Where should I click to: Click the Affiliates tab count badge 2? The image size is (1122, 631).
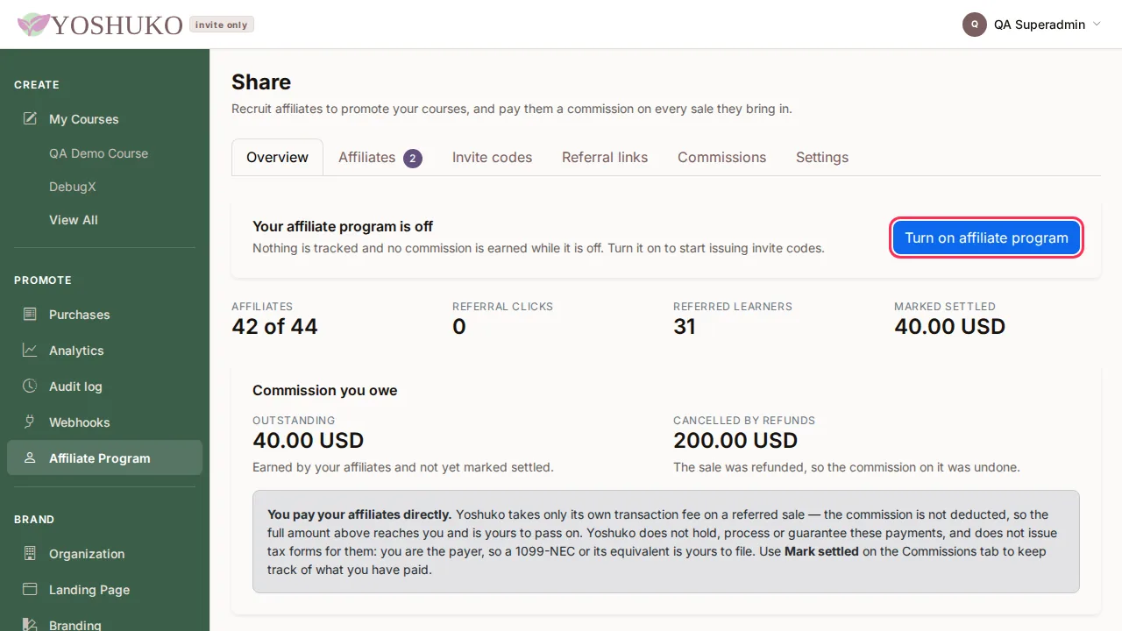[413, 159]
